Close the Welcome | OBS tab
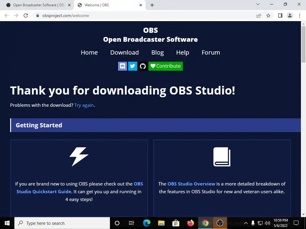306x229 pixels. [141, 5]
